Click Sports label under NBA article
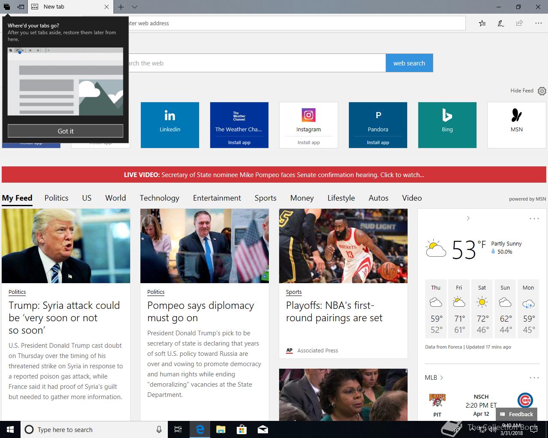Viewport: 548px width, 438px height. point(294,292)
